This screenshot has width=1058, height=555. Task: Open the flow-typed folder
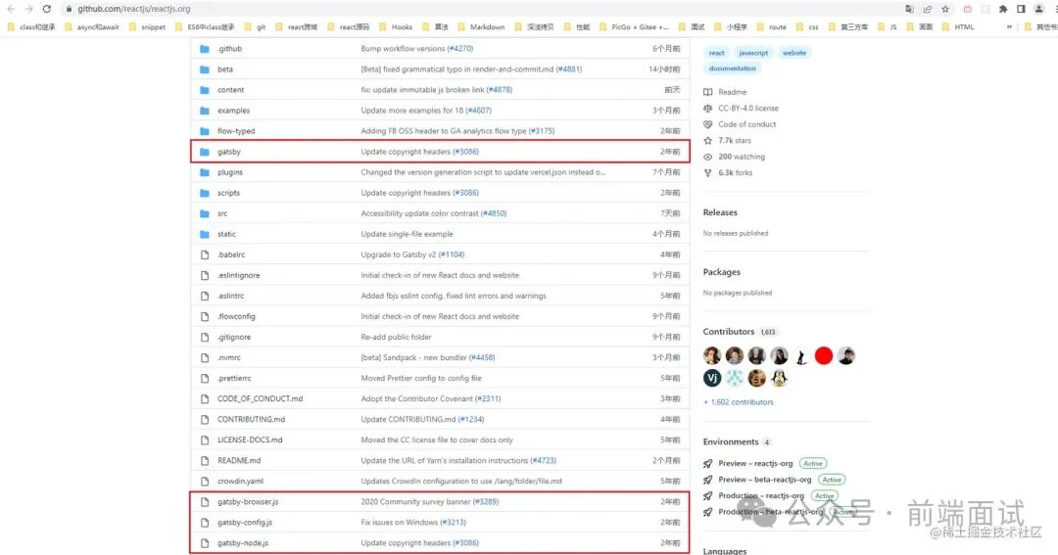tap(236, 131)
